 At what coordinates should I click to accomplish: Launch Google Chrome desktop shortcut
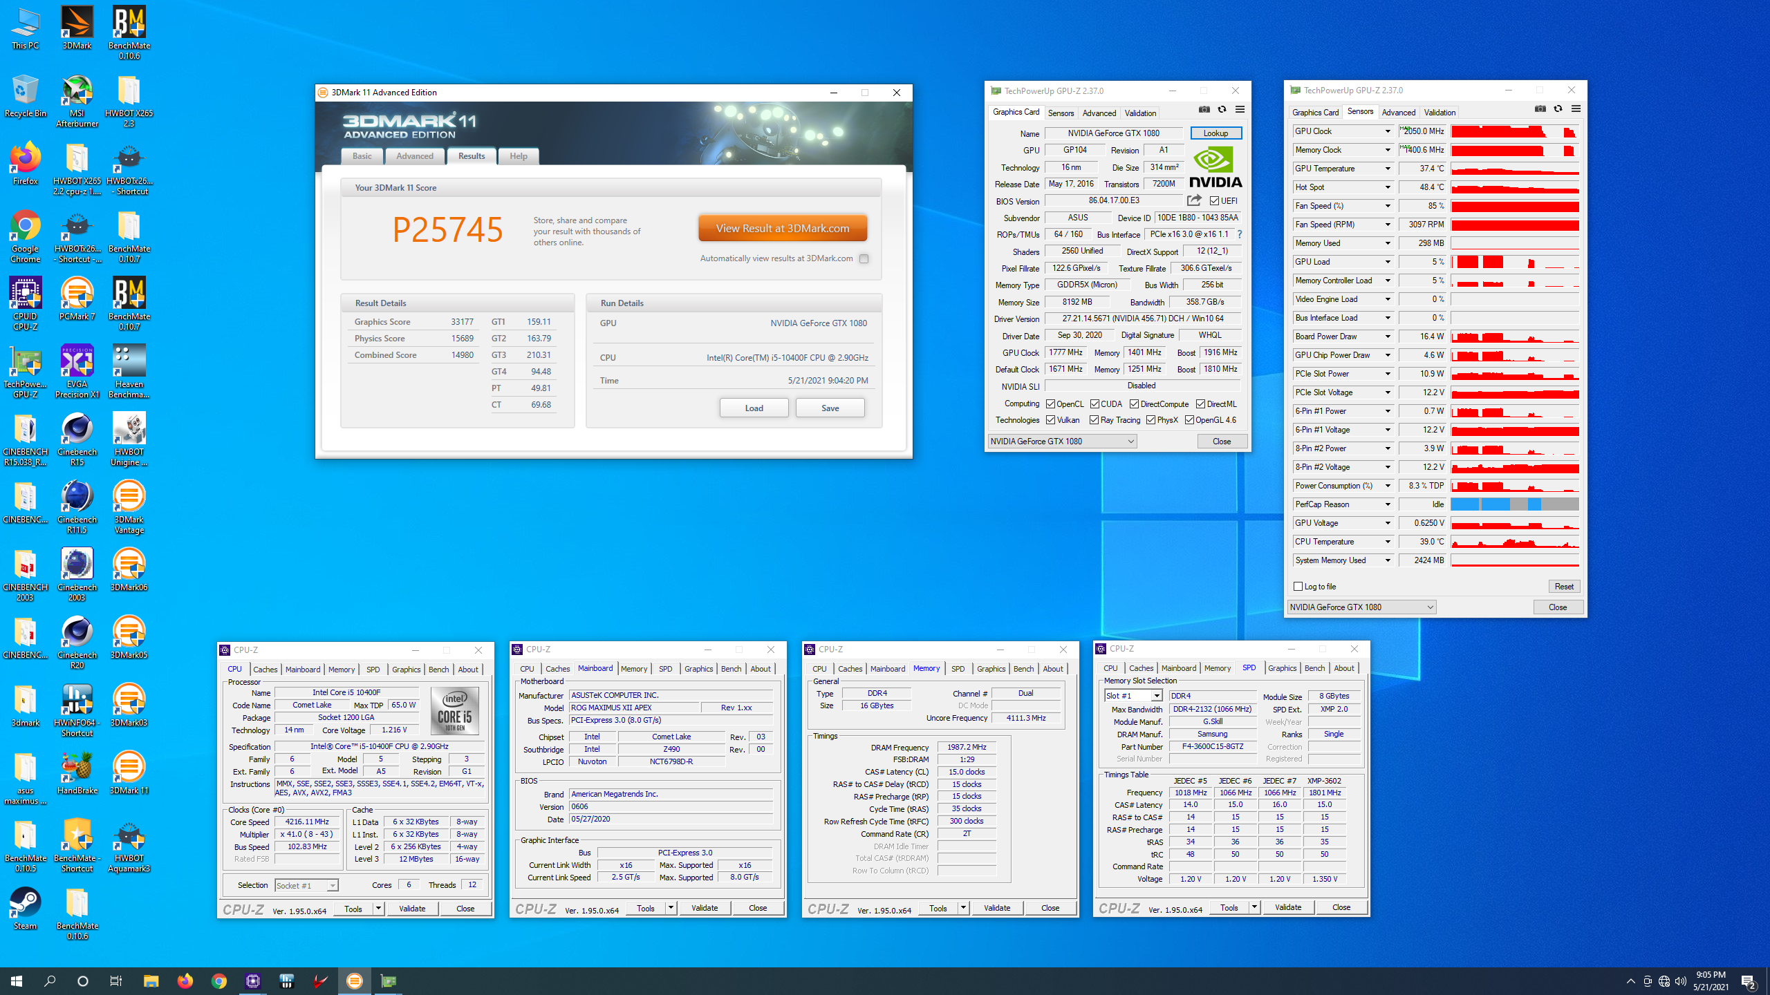coord(26,236)
